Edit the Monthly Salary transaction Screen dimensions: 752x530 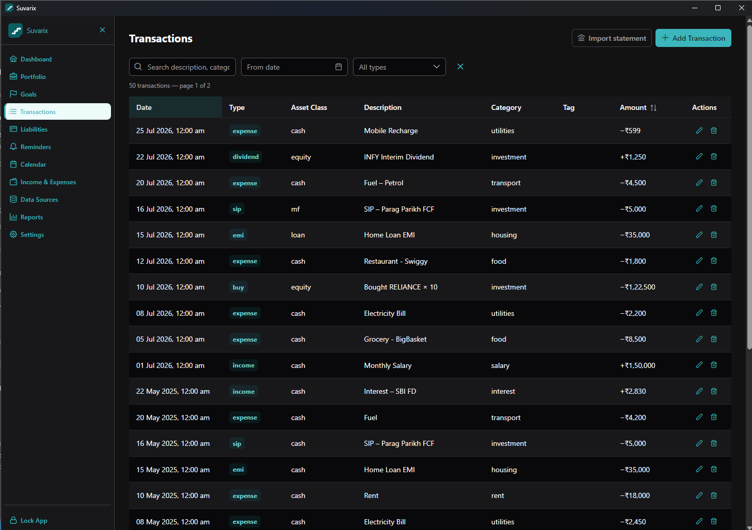(699, 365)
